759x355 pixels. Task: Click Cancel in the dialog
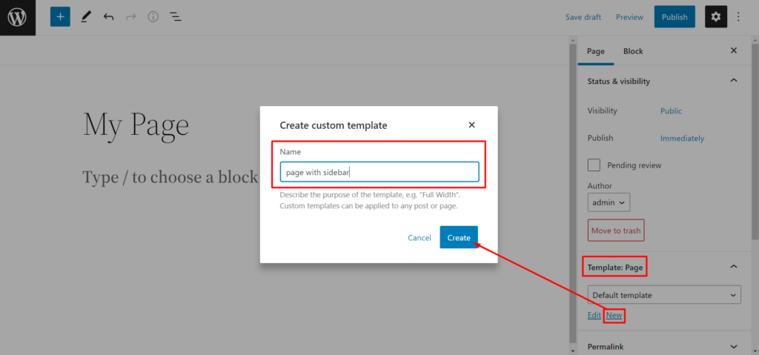click(420, 238)
